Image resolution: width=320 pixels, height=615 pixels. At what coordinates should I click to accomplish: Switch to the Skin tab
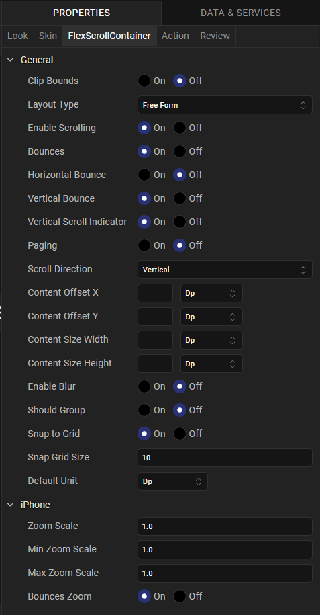point(48,36)
